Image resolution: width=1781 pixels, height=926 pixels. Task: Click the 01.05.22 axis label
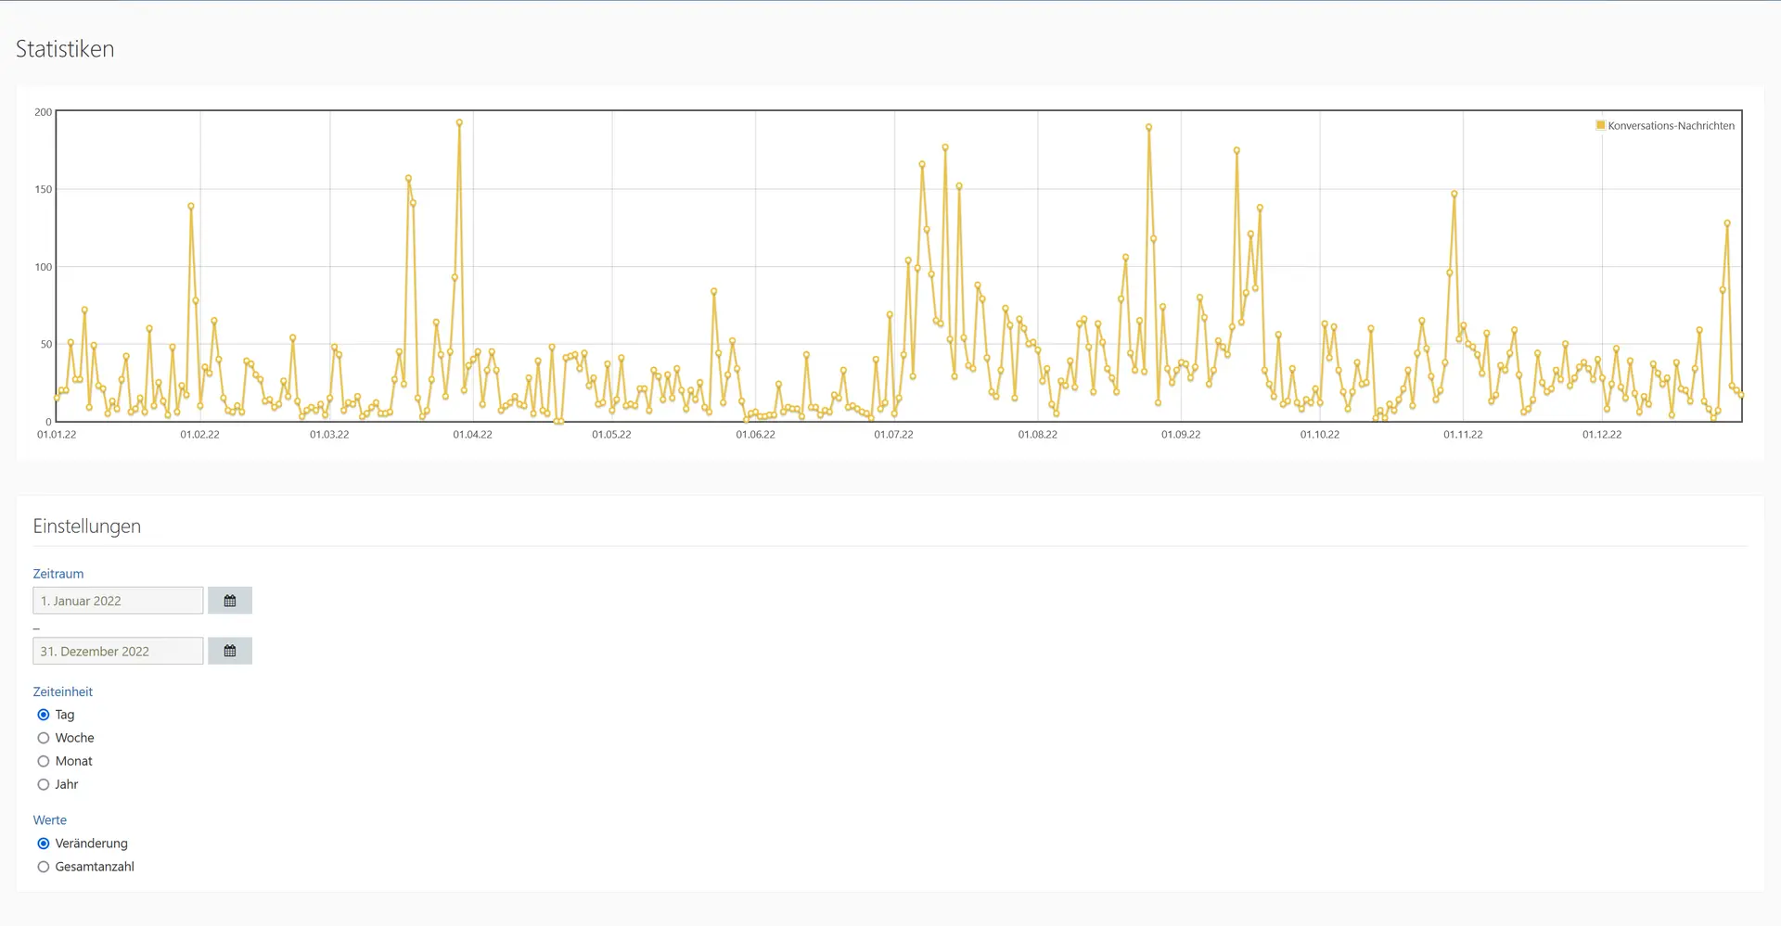[611, 434]
